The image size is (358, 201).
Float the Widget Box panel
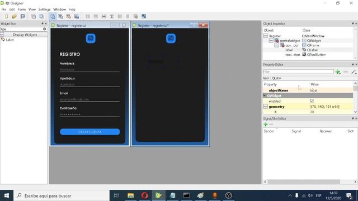pos(43,23)
